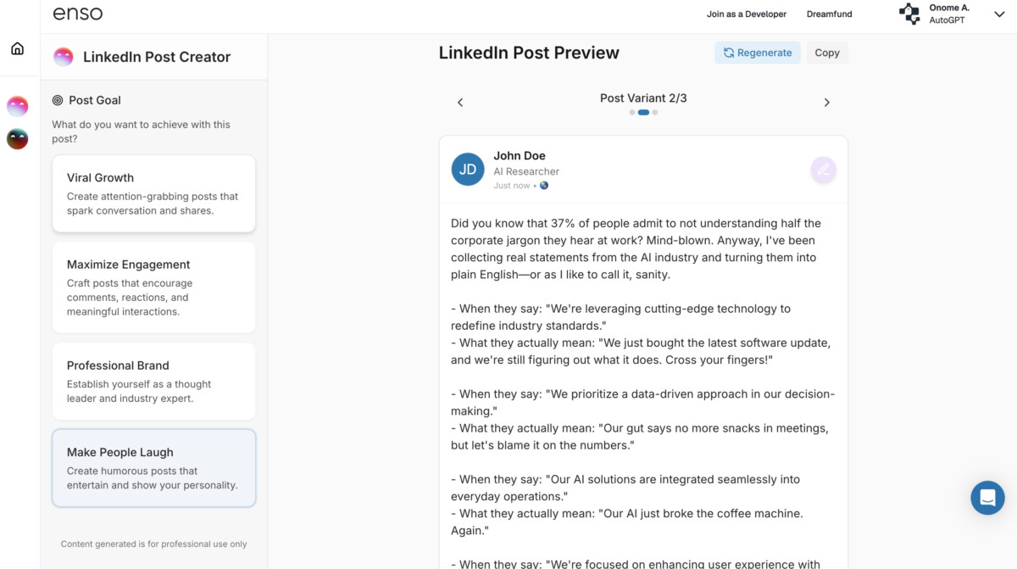Copy the generated post text
The image size is (1017, 569).
point(826,52)
